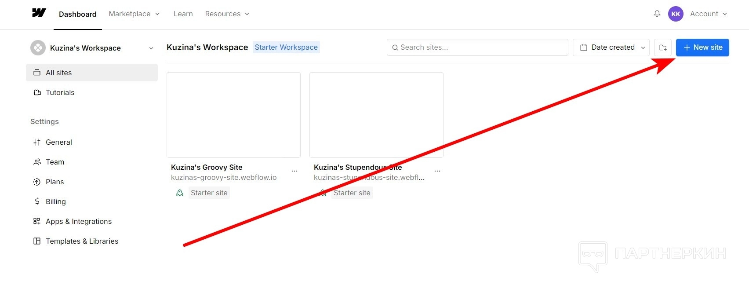Open Kuzina's Stupendous Site more options menu
The image size is (749, 296).
tap(437, 171)
